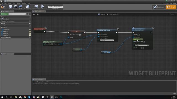This screenshot has height=99, width=177.
Task: Click Set Input Mode UI Only input exec pin
Action: pos(98,32)
